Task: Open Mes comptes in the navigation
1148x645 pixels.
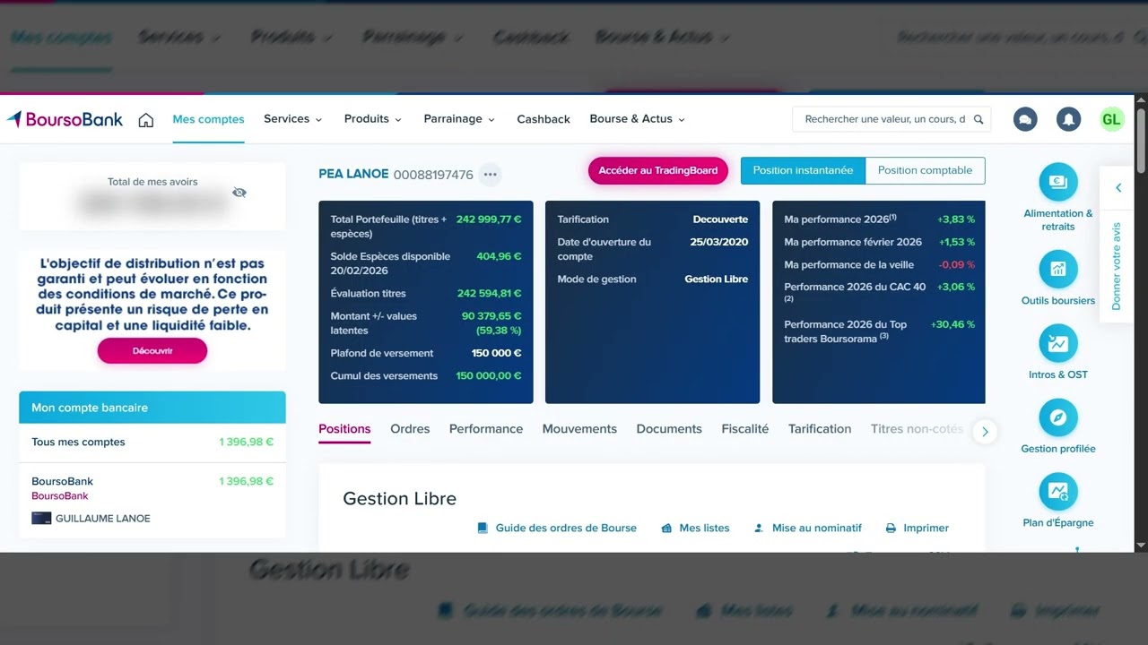Action: 208,119
